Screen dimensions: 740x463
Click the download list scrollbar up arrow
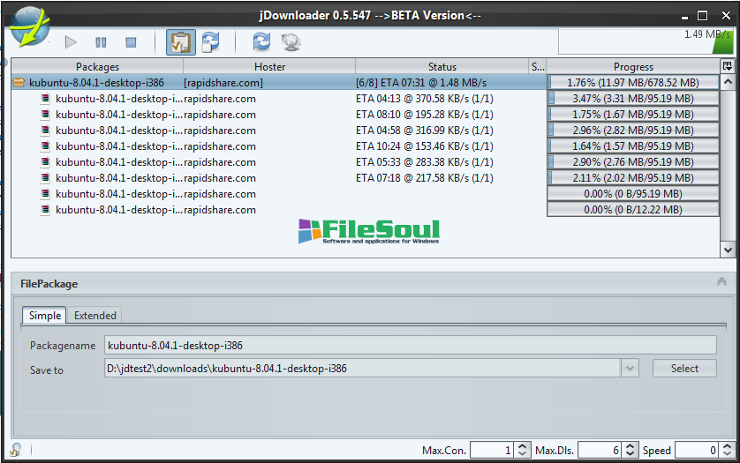pos(728,82)
